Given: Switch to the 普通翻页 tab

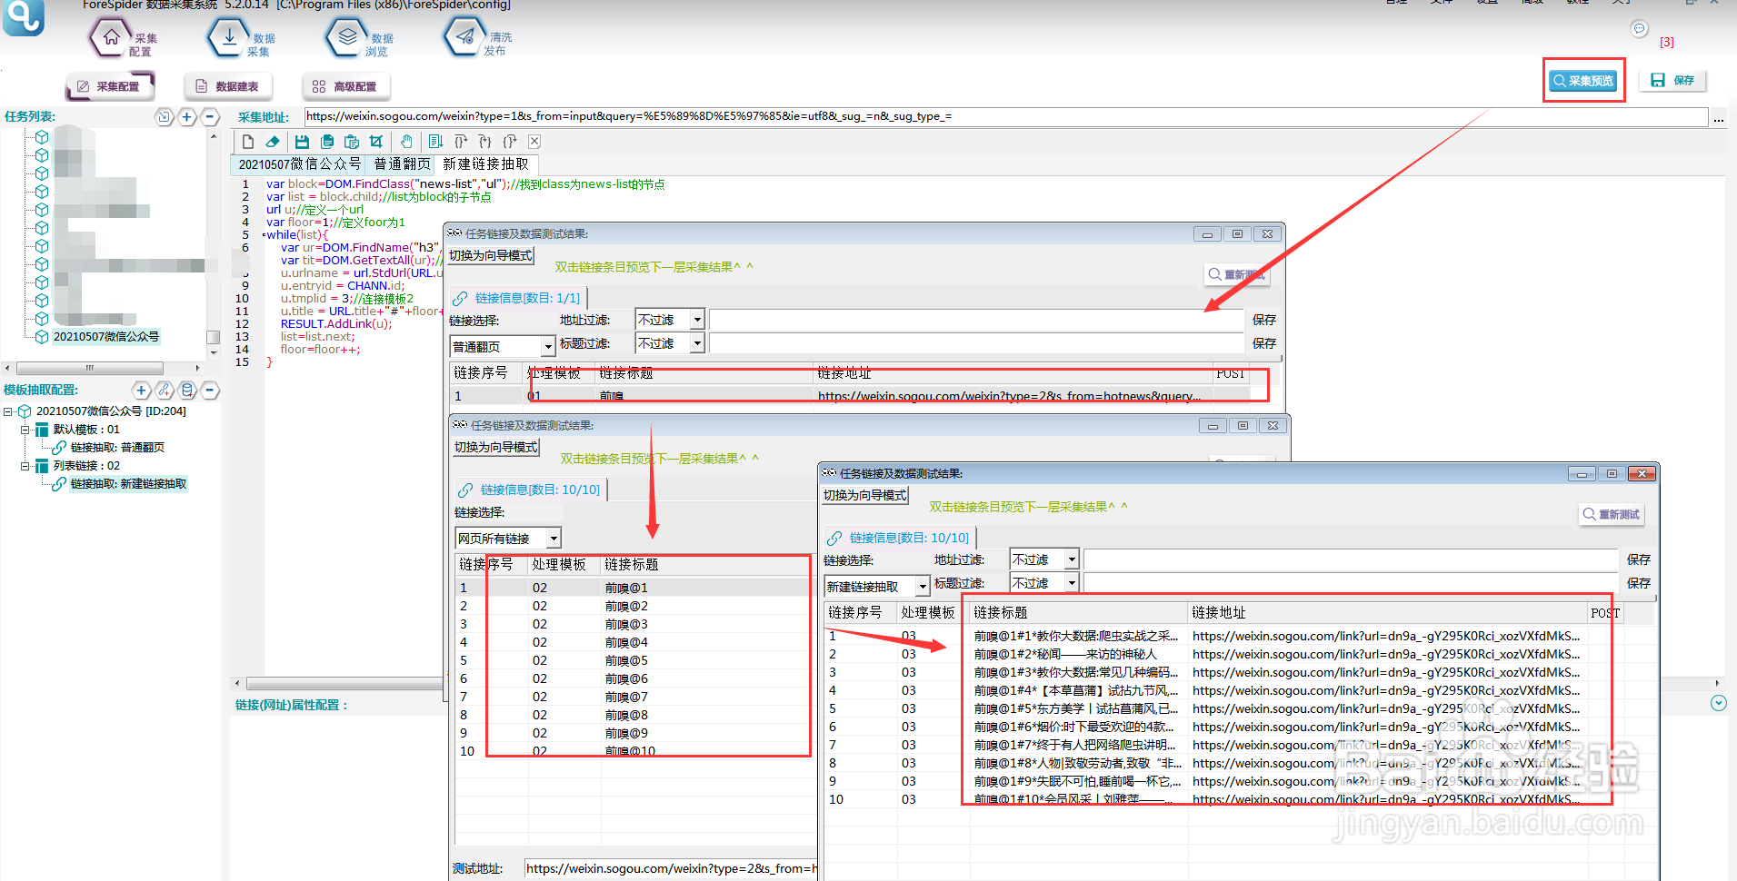Looking at the screenshot, I should click(x=401, y=164).
